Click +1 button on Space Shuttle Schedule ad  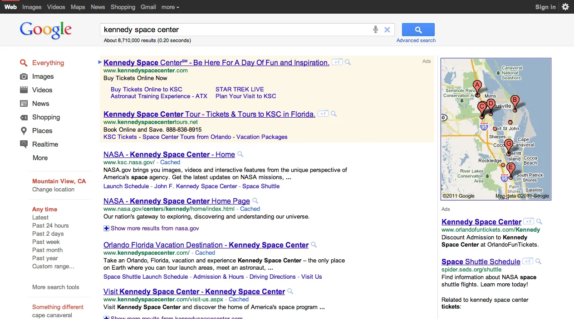pos(527,262)
